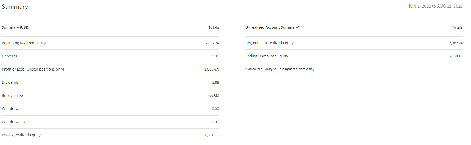Click the Beginning Realized Equity label
Screen dimensions: 471x145
(x=24, y=43)
